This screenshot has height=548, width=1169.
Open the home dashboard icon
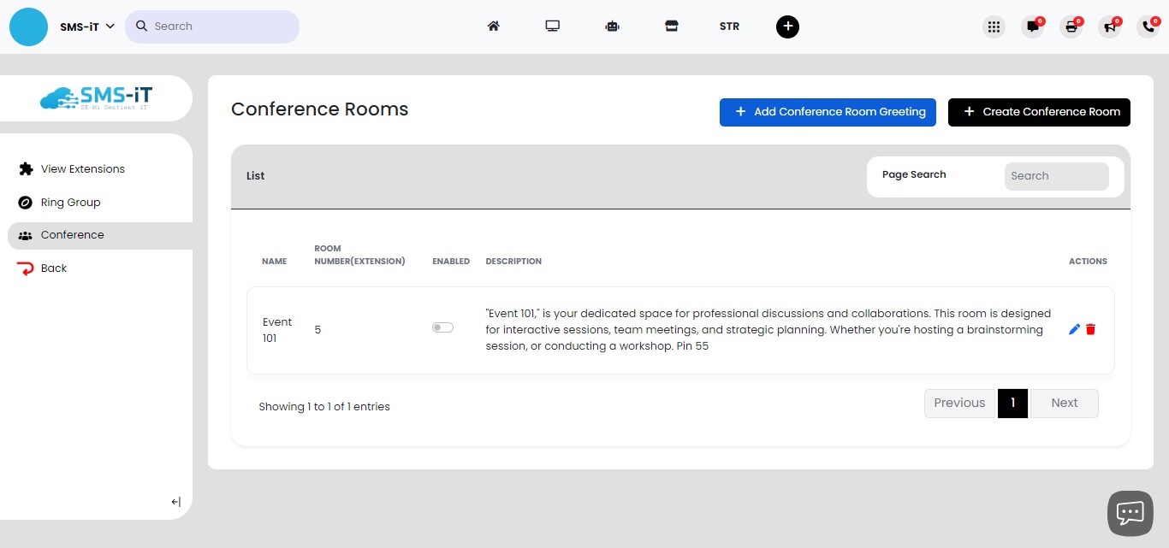[493, 27]
